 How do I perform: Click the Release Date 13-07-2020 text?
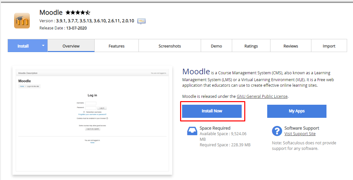click(63, 28)
